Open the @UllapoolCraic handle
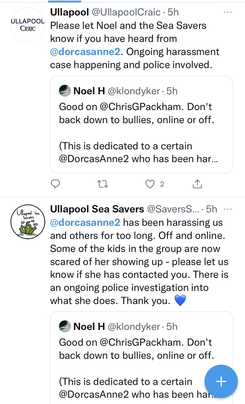This screenshot has height=404, width=245. click(x=127, y=12)
